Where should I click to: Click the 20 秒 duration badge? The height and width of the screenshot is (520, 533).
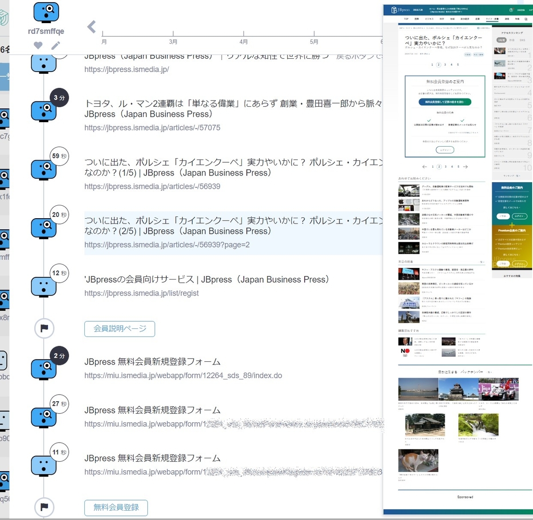(59, 215)
